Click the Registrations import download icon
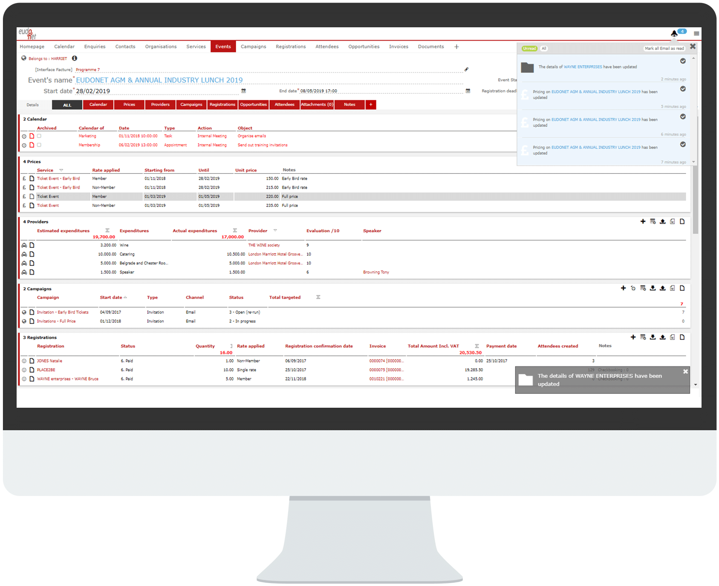 [x=653, y=337]
